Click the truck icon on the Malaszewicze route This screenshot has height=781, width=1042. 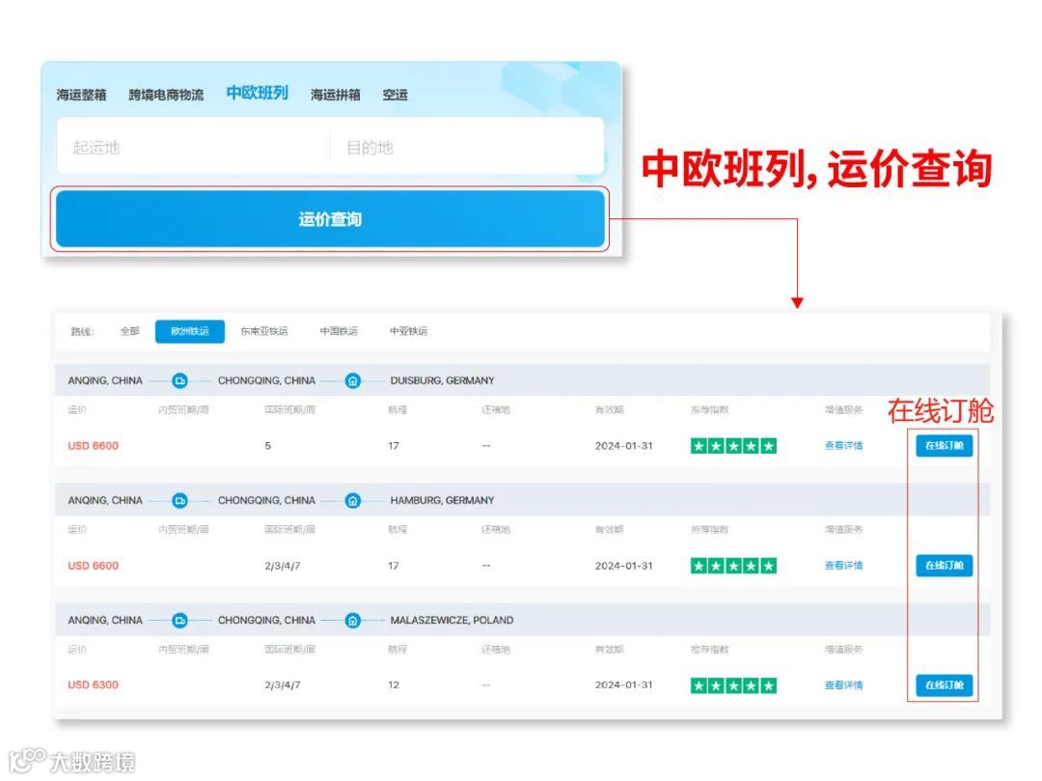179,620
